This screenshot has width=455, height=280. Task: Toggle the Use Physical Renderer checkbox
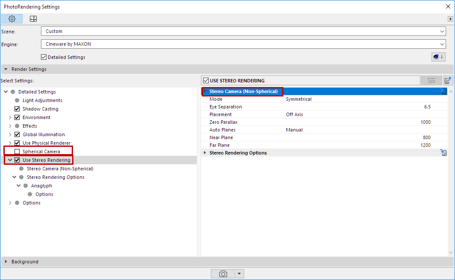(x=17, y=143)
